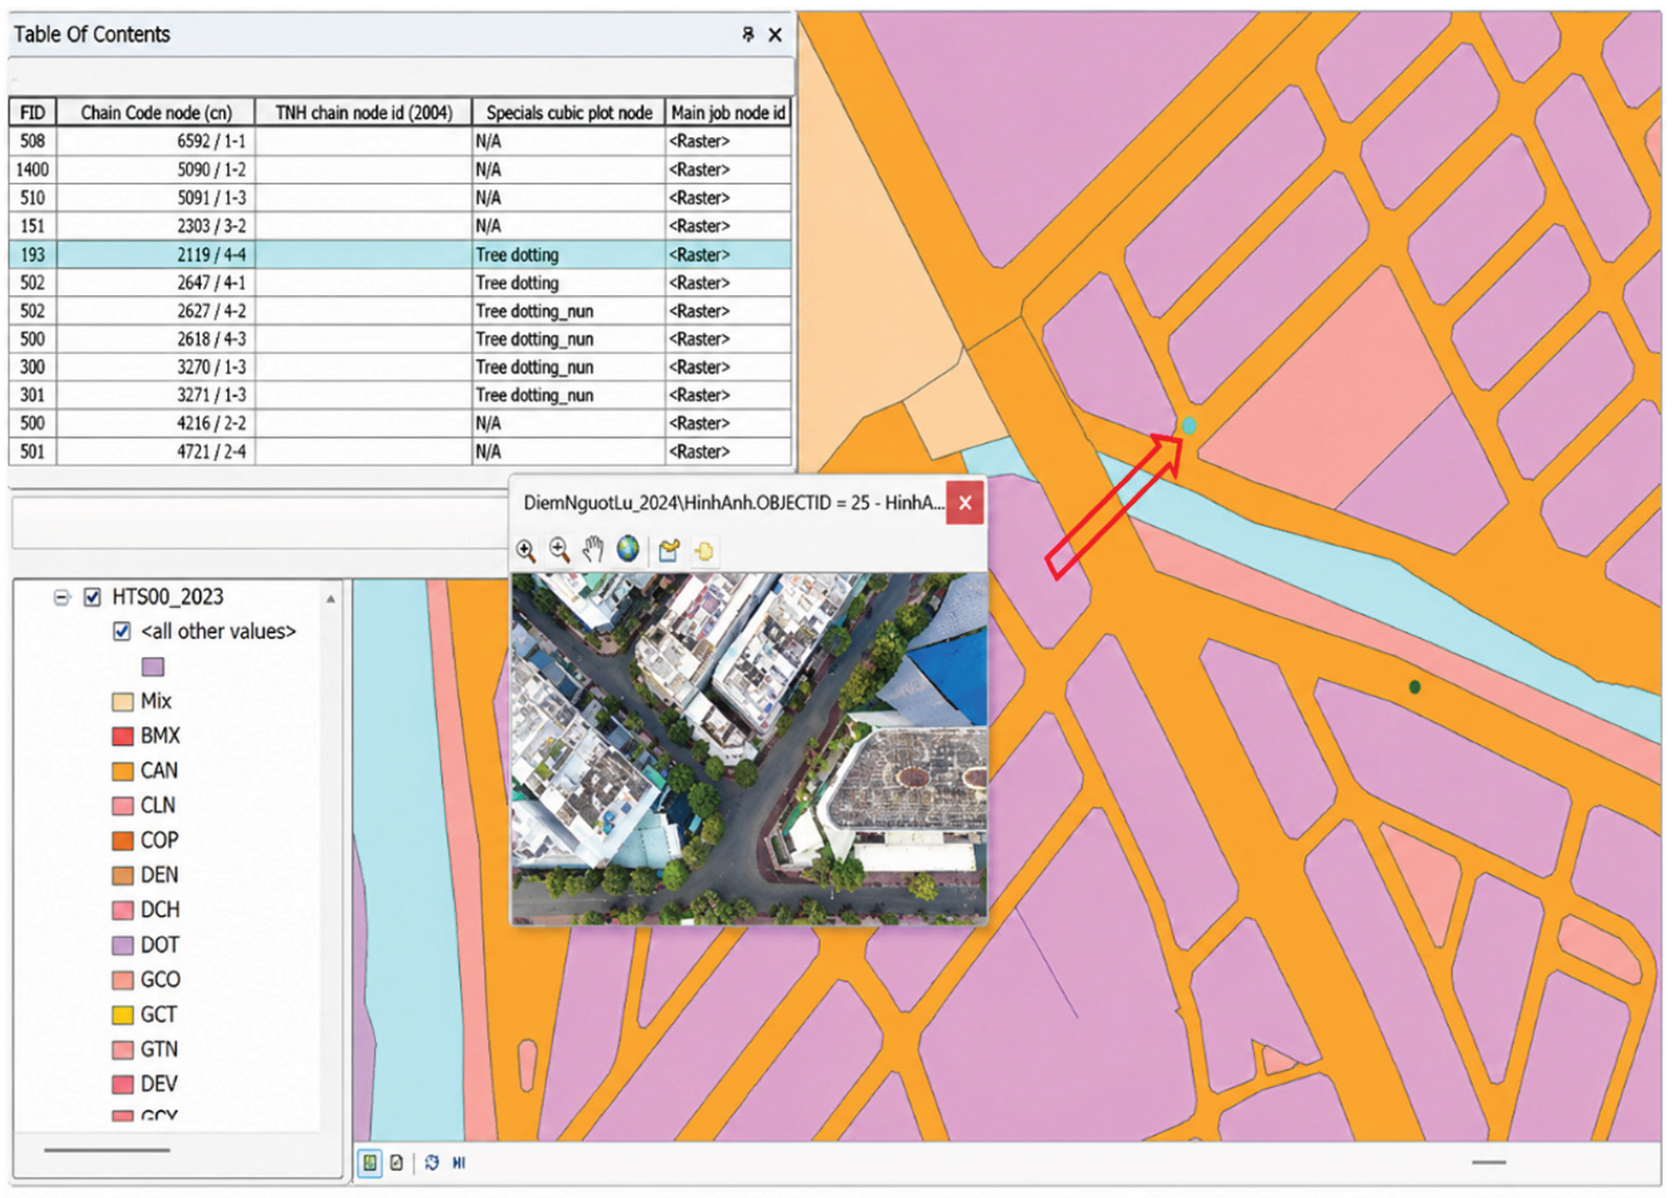The image size is (1672, 1198).
Task: Click the orange CAN legend swatch
Action: point(122,771)
